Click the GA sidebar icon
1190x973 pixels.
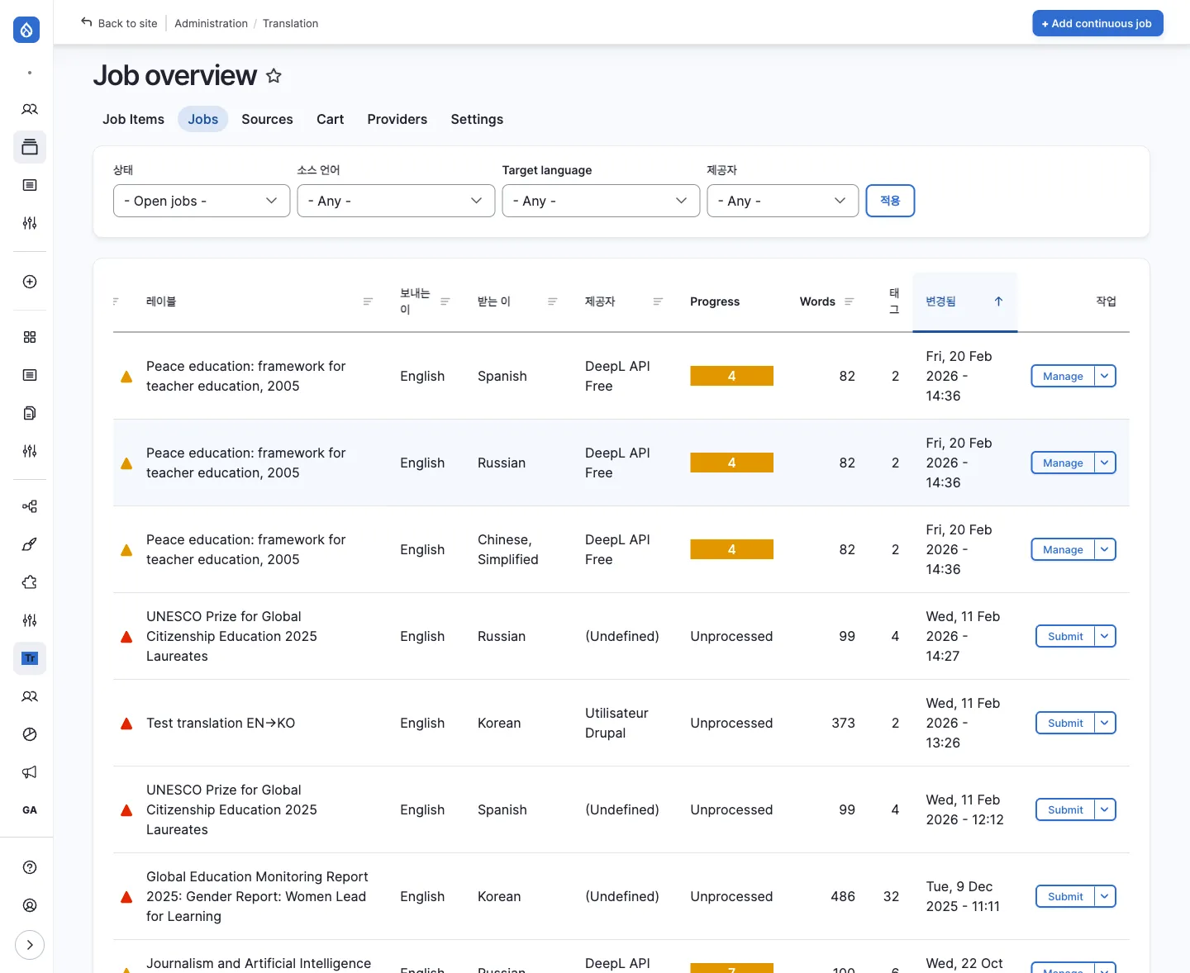(30, 810)
